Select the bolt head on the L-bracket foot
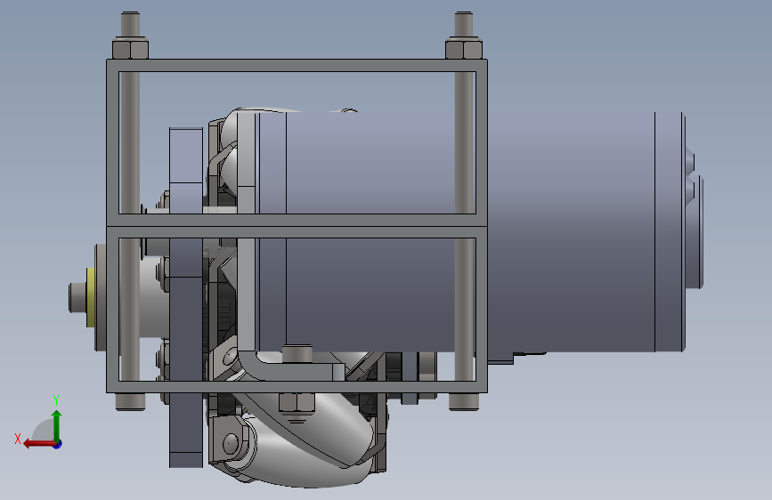Screen dimensions: 772x500 tap(297, 353)
